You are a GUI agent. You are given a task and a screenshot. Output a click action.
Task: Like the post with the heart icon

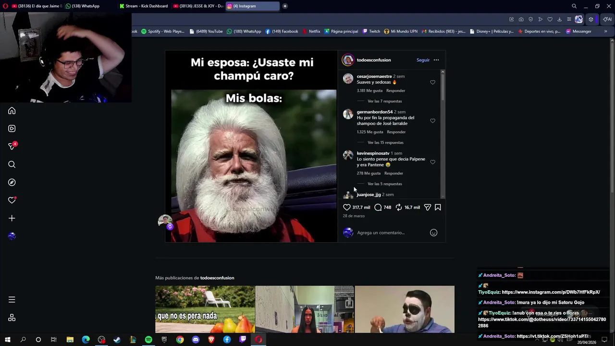[347, 207]
